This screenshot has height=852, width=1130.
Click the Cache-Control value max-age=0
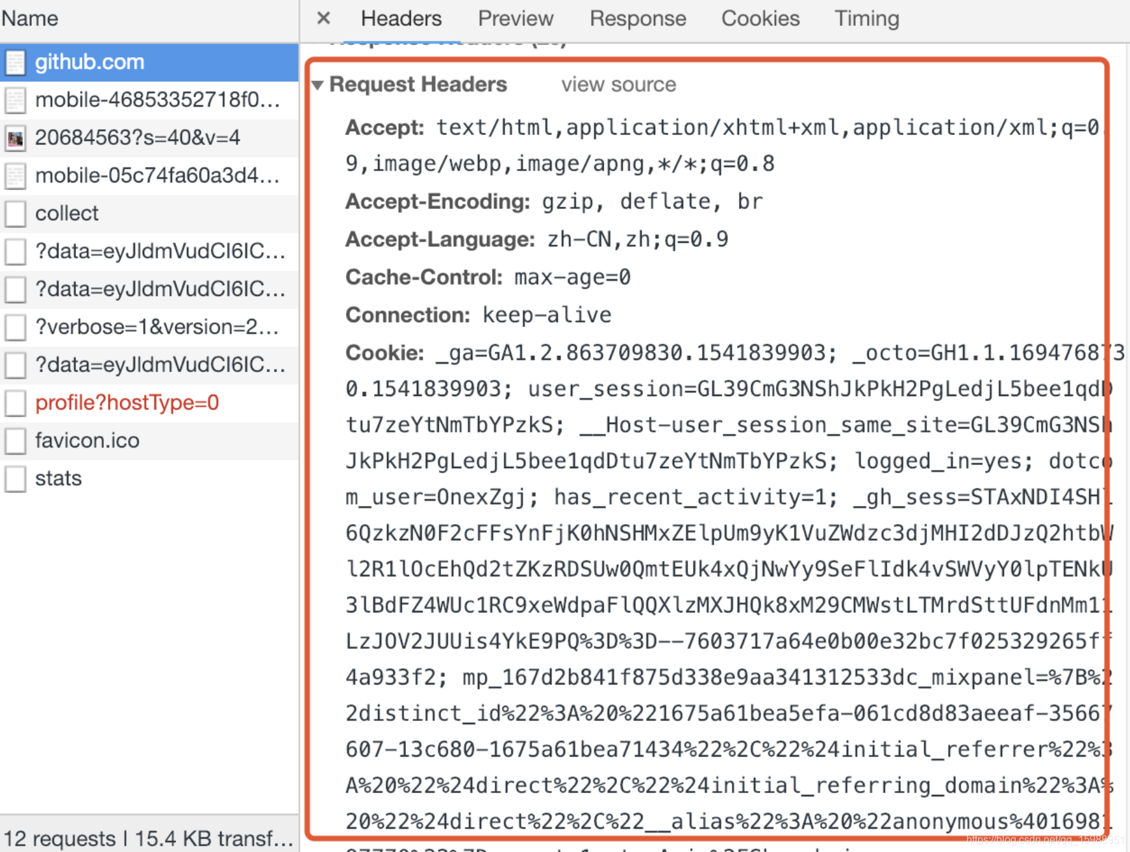click(x=572, y=277)
